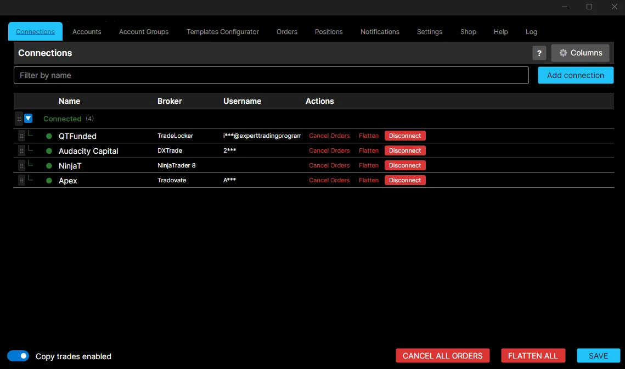Disconnect the QTFunded connection

[x=404, y=136]
